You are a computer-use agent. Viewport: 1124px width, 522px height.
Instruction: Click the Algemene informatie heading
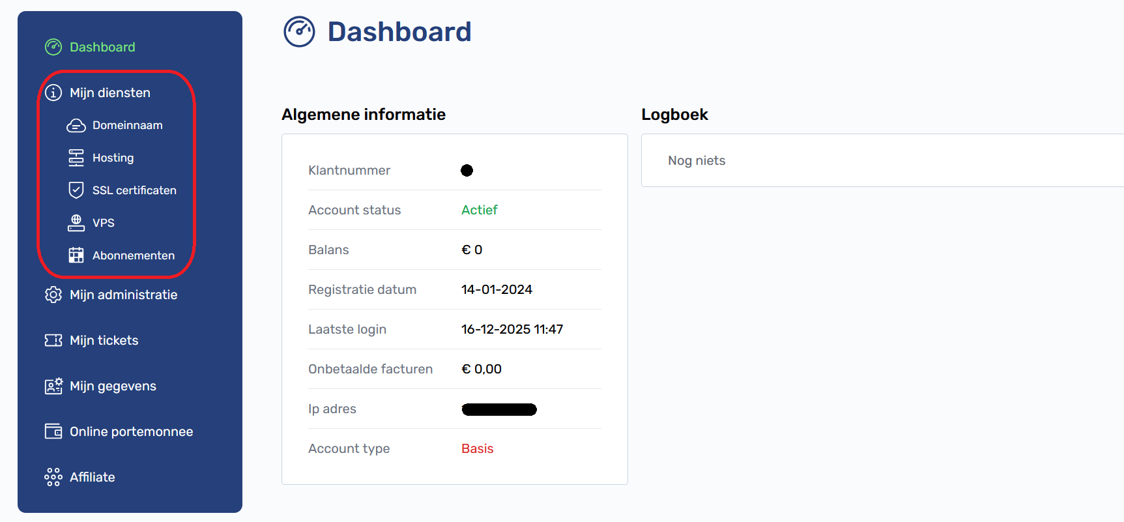[x=364, y=115]
